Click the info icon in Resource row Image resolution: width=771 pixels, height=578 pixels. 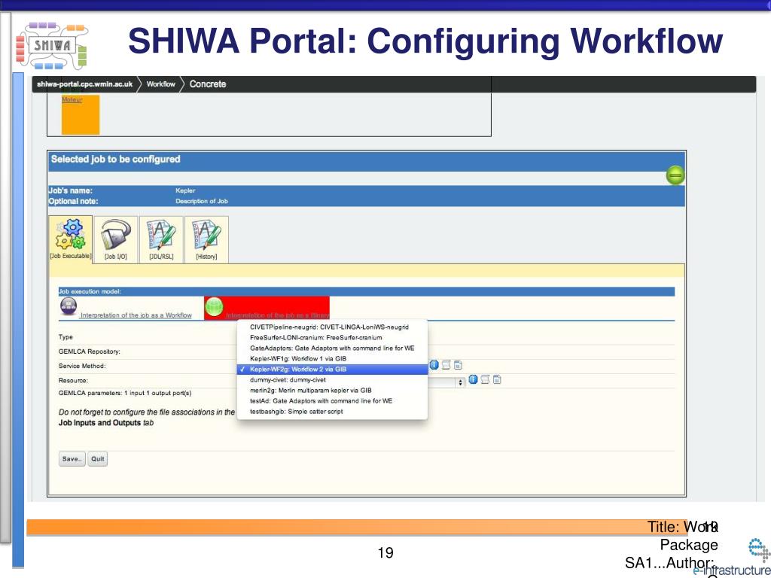[x=473, y=379]
